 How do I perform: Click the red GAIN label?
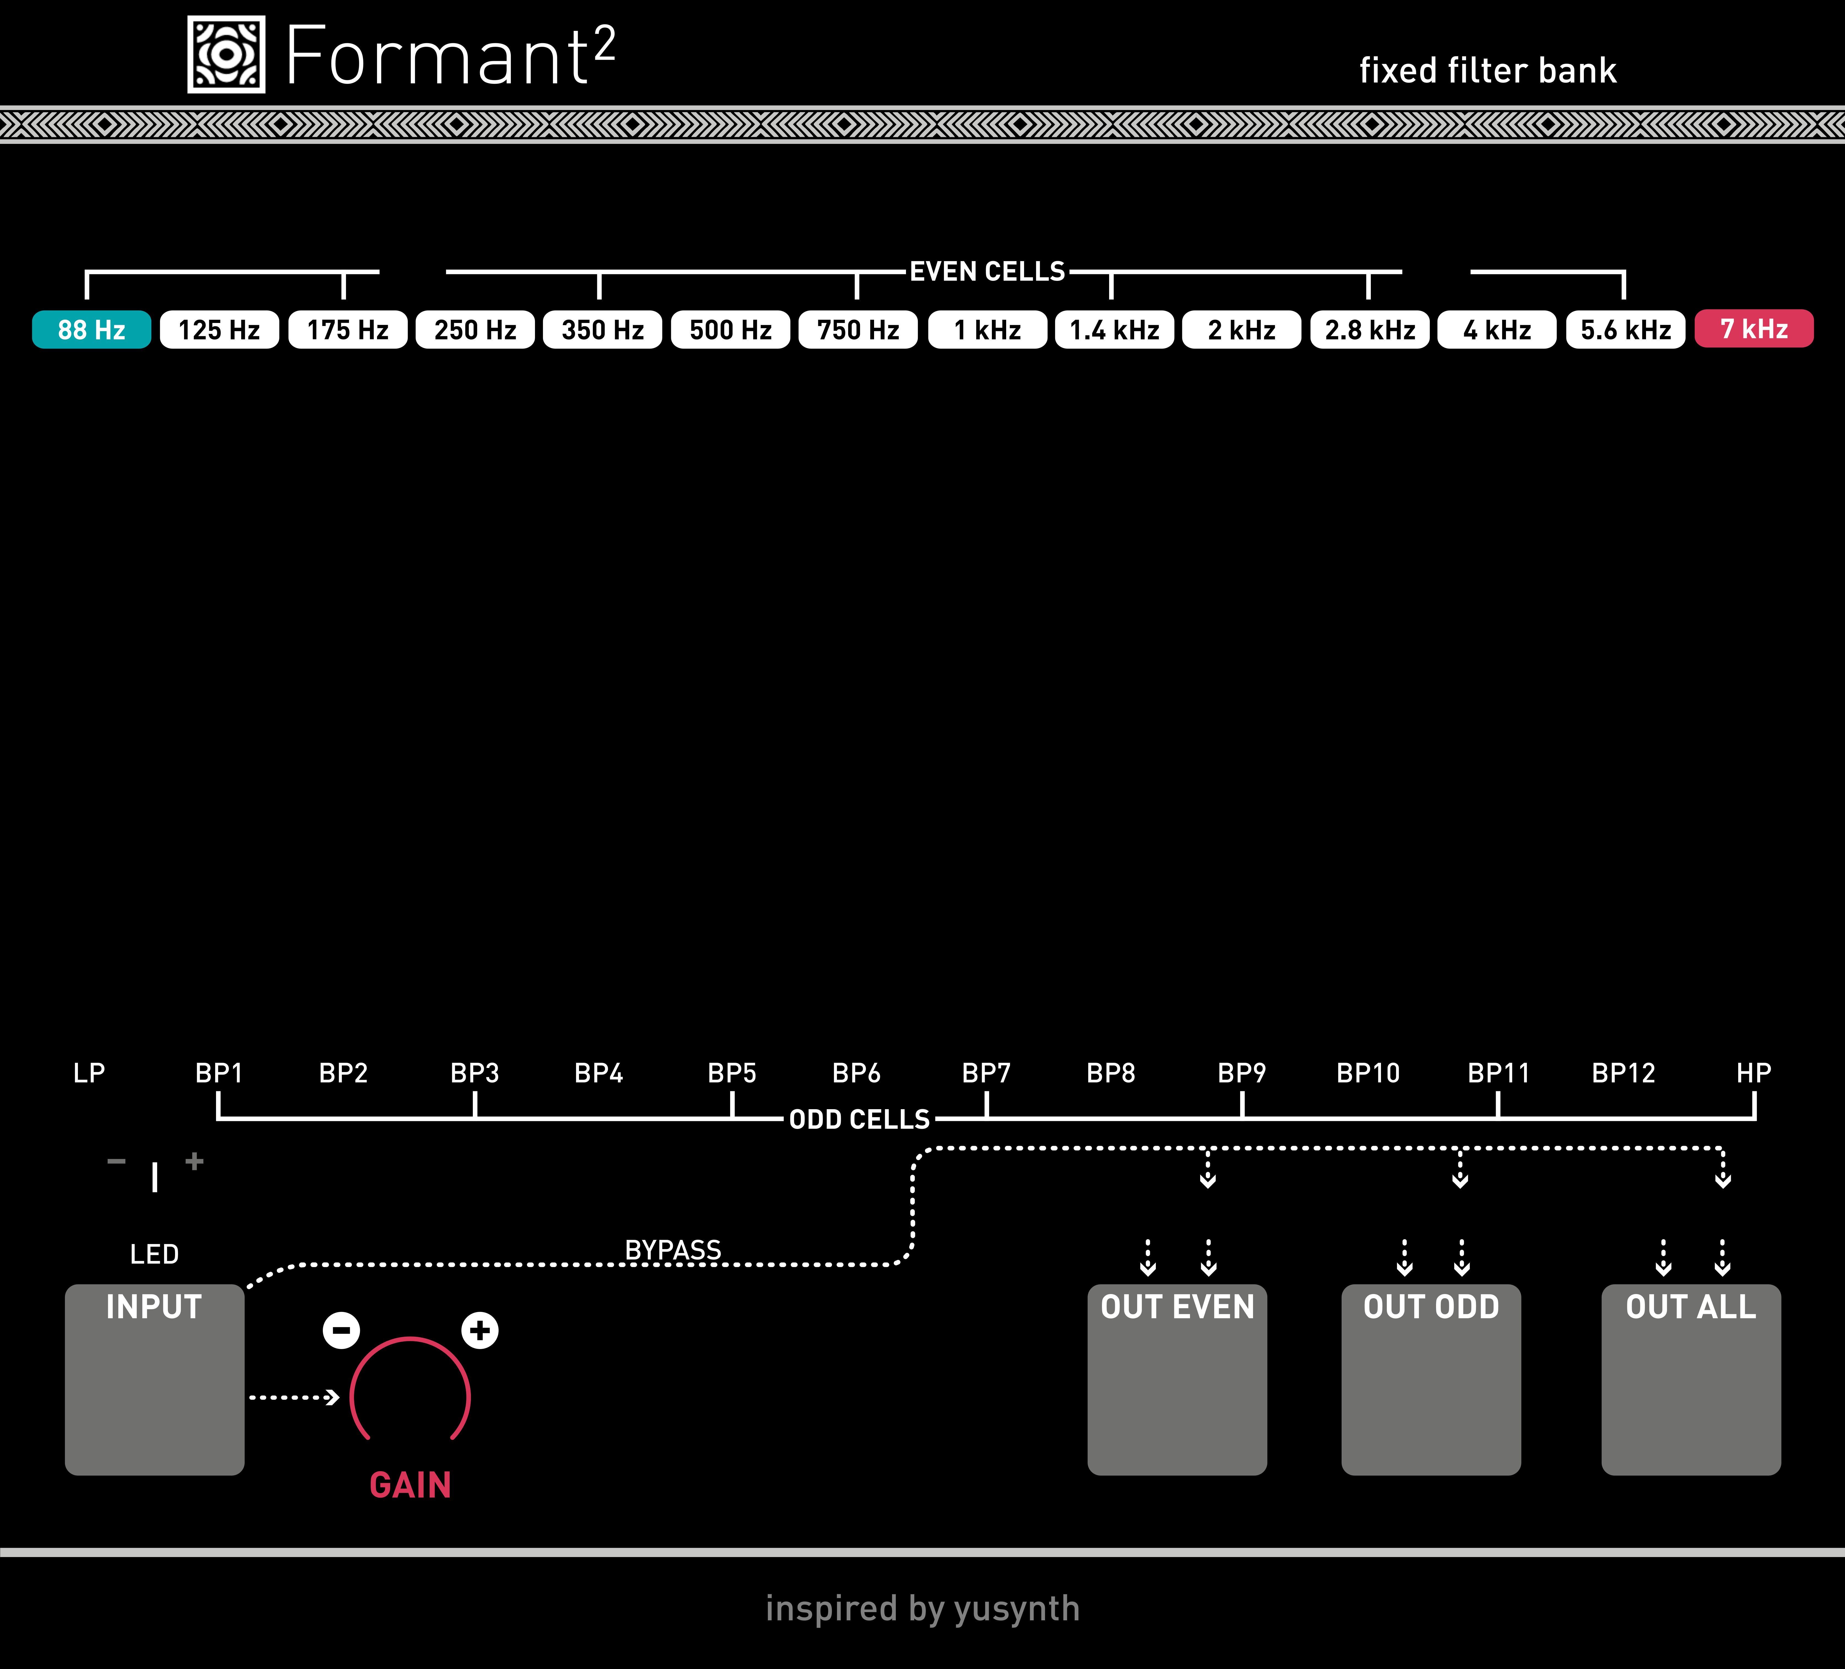tap(410, 1485)
